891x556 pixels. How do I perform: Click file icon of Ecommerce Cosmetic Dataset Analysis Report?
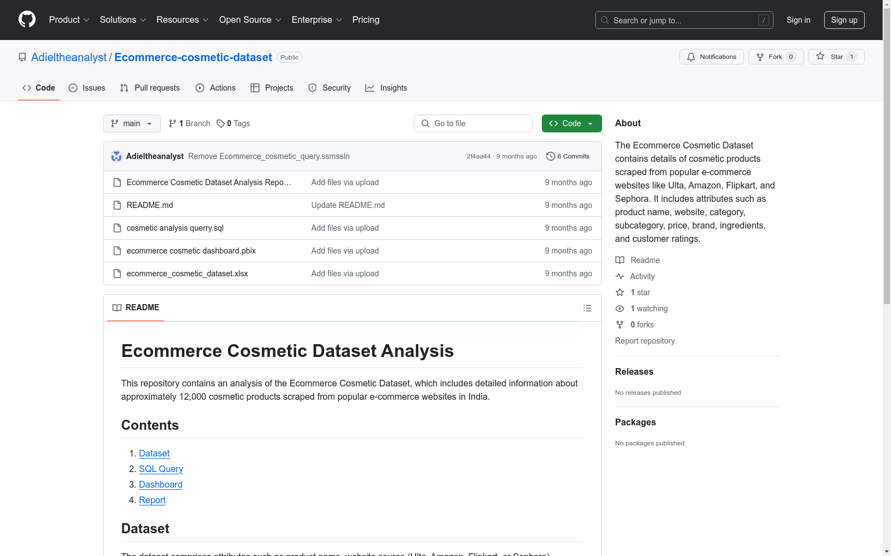point(117,182)
